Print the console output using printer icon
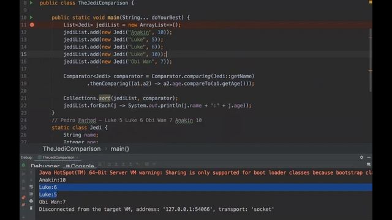The width and height of the screenshot is (392, 220). (31, 201)
